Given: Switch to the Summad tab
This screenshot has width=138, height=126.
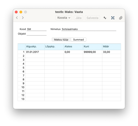Looking at the screenshot, I should click(x=78, y=40).
